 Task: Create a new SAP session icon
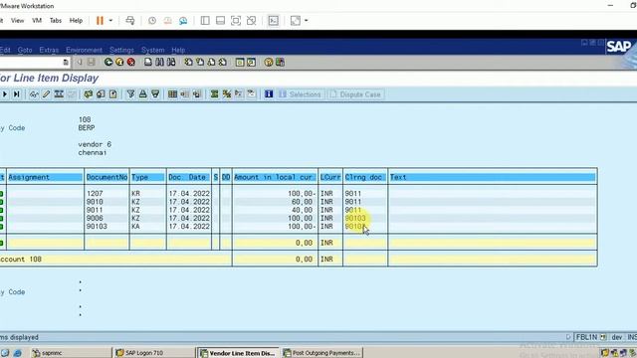(x=240, y=62)
